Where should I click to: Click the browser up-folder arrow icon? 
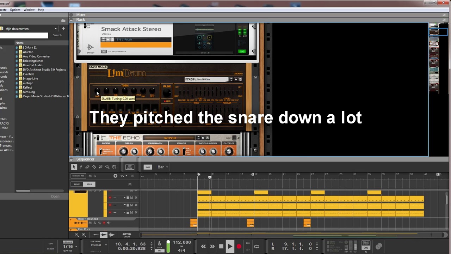(63, 29)
